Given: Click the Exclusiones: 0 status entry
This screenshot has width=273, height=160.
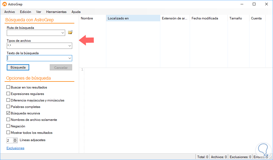Looking at the screenshot, I should (x=240, y=157).
